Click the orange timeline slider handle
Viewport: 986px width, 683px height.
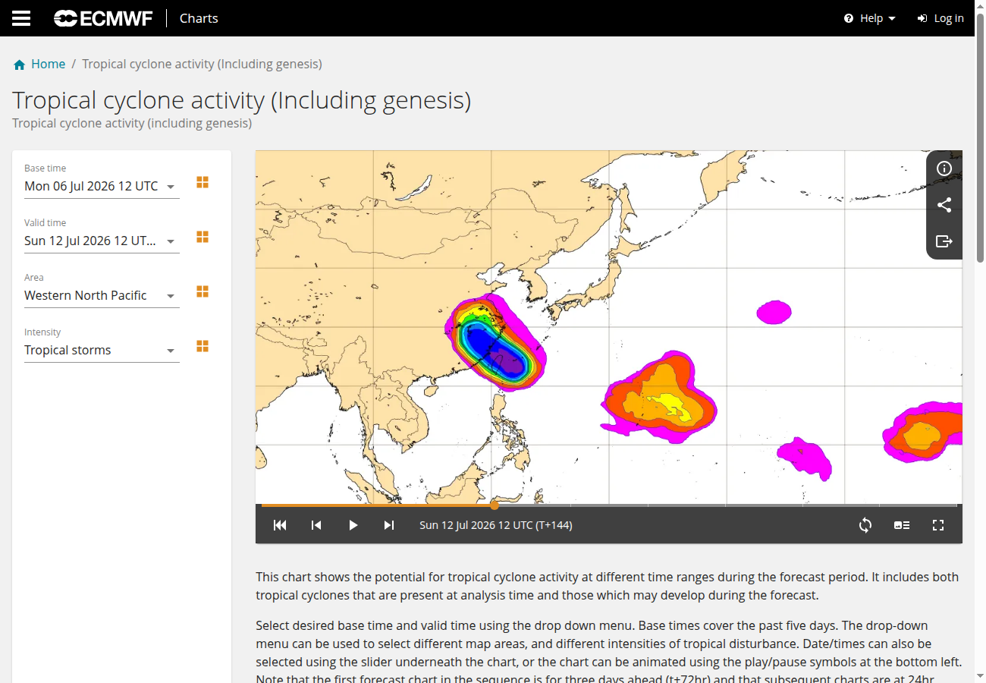pos(495,505)
